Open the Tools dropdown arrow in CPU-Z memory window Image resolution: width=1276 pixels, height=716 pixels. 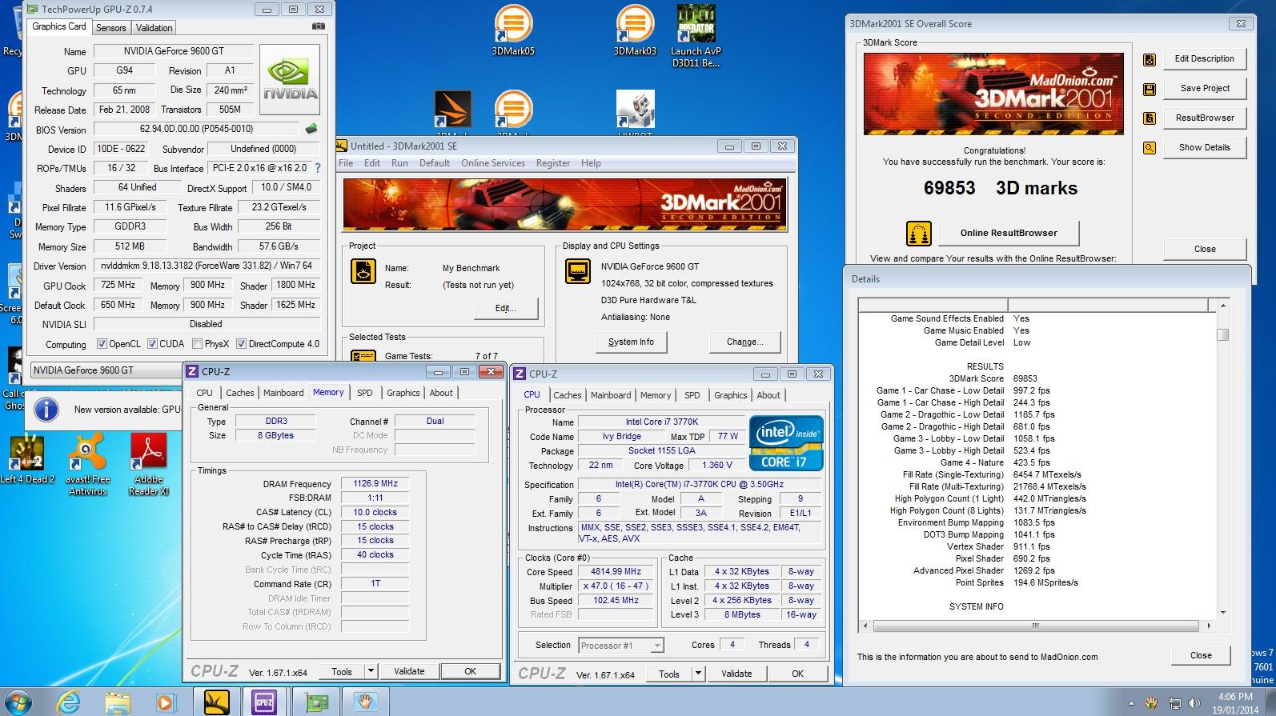371,671
